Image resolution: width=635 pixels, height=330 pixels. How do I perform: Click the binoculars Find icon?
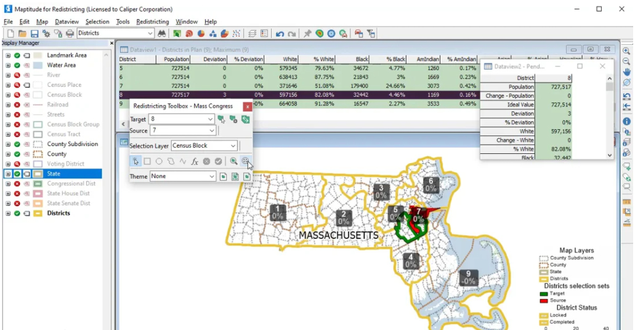tap(162, 33)
